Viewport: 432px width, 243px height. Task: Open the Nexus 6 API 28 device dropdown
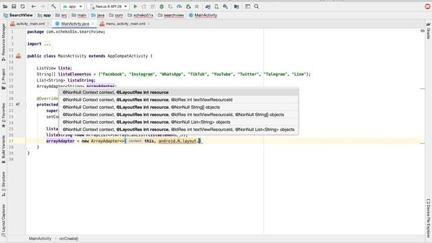click(x=109, y=6)
